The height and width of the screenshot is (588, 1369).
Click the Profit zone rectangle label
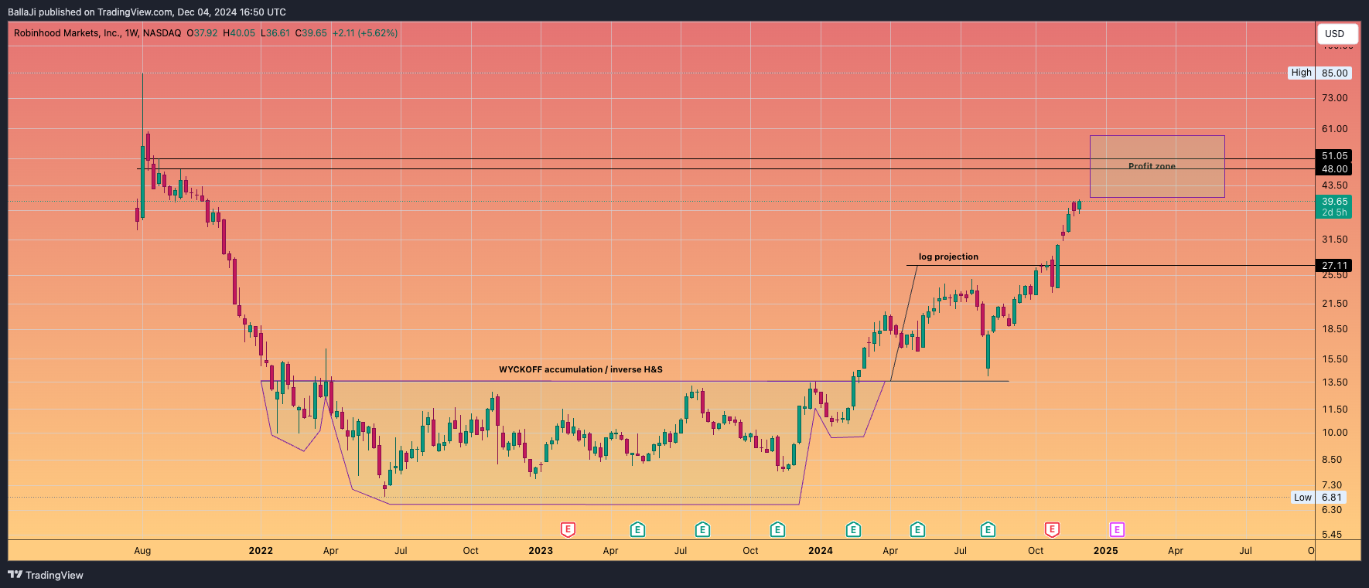pyautogui.click(x=1152, y=166)
